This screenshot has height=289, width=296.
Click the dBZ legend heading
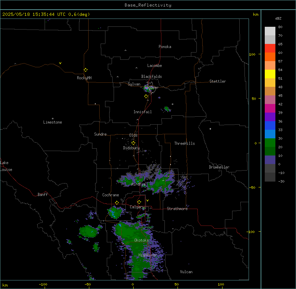278,18
